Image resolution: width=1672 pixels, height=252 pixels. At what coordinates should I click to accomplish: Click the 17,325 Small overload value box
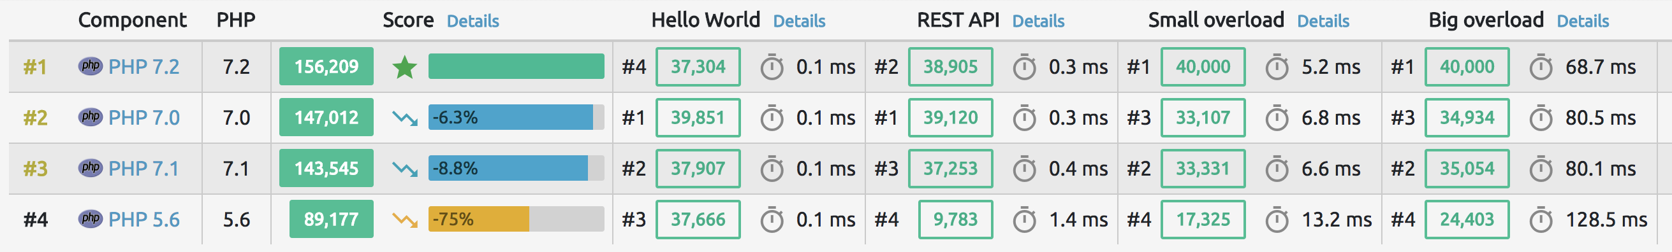1203,220
